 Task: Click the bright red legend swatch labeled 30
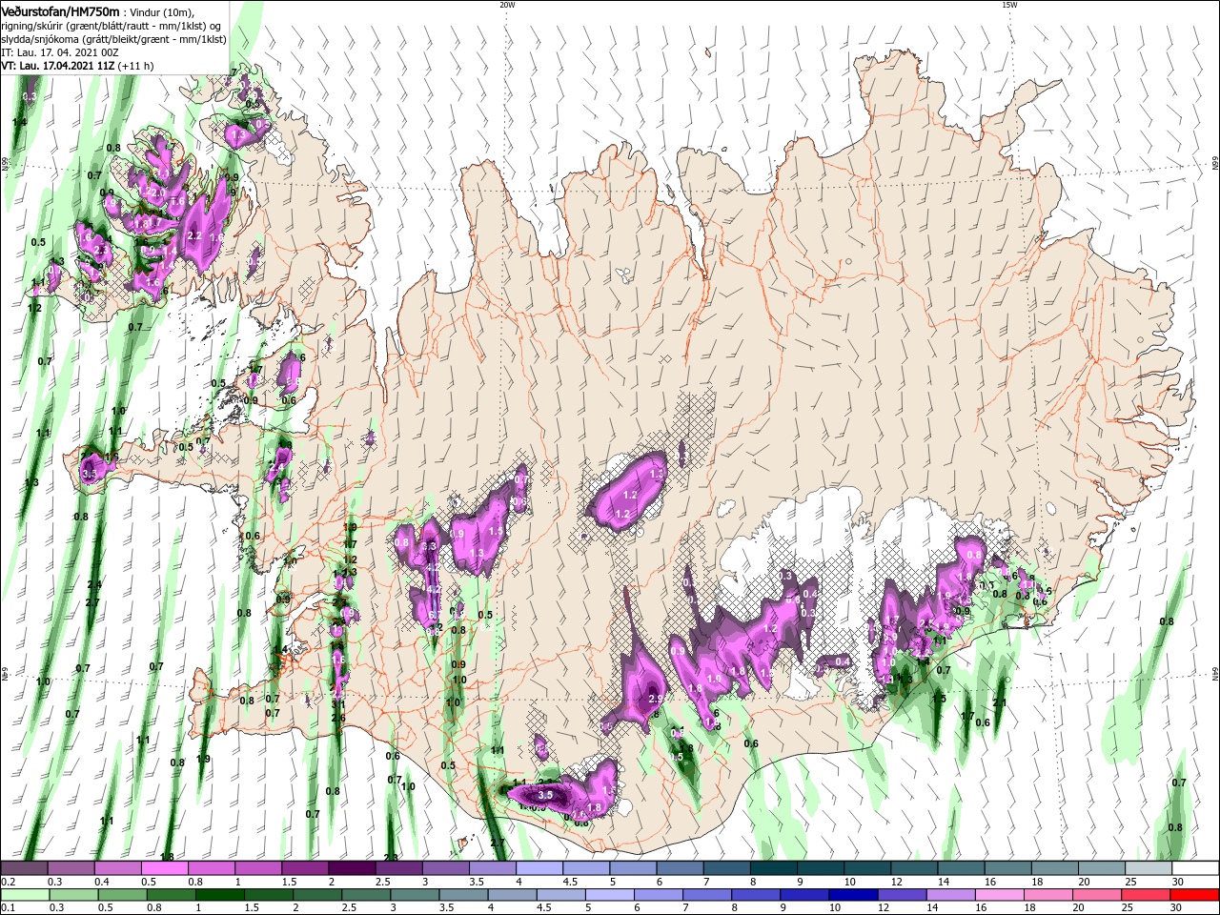click(x=1195, y=895)
